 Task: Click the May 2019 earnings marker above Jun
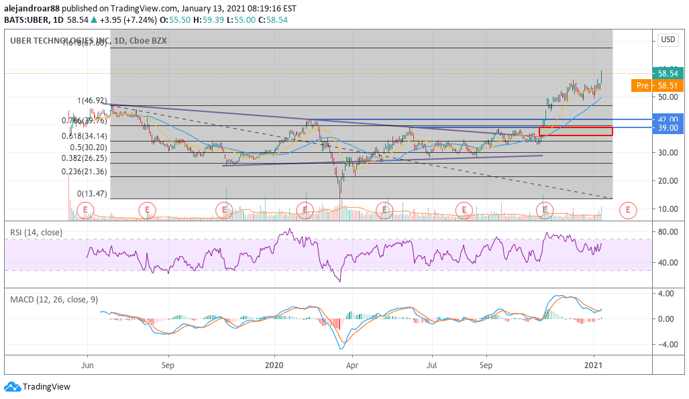[85, 210]
